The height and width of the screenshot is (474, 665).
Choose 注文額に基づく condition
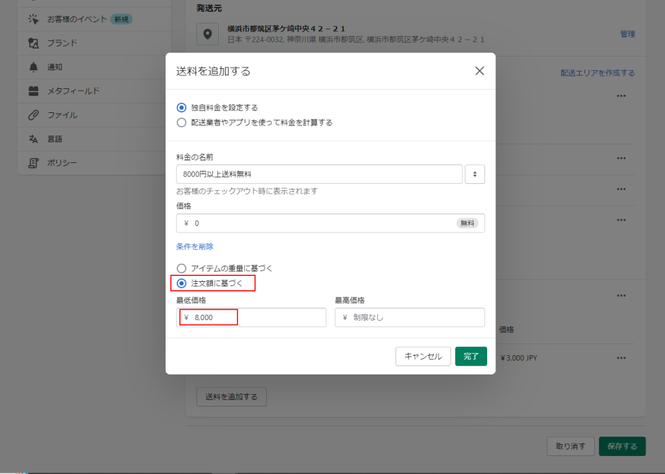pyautogui.click(x=182, y=283)
